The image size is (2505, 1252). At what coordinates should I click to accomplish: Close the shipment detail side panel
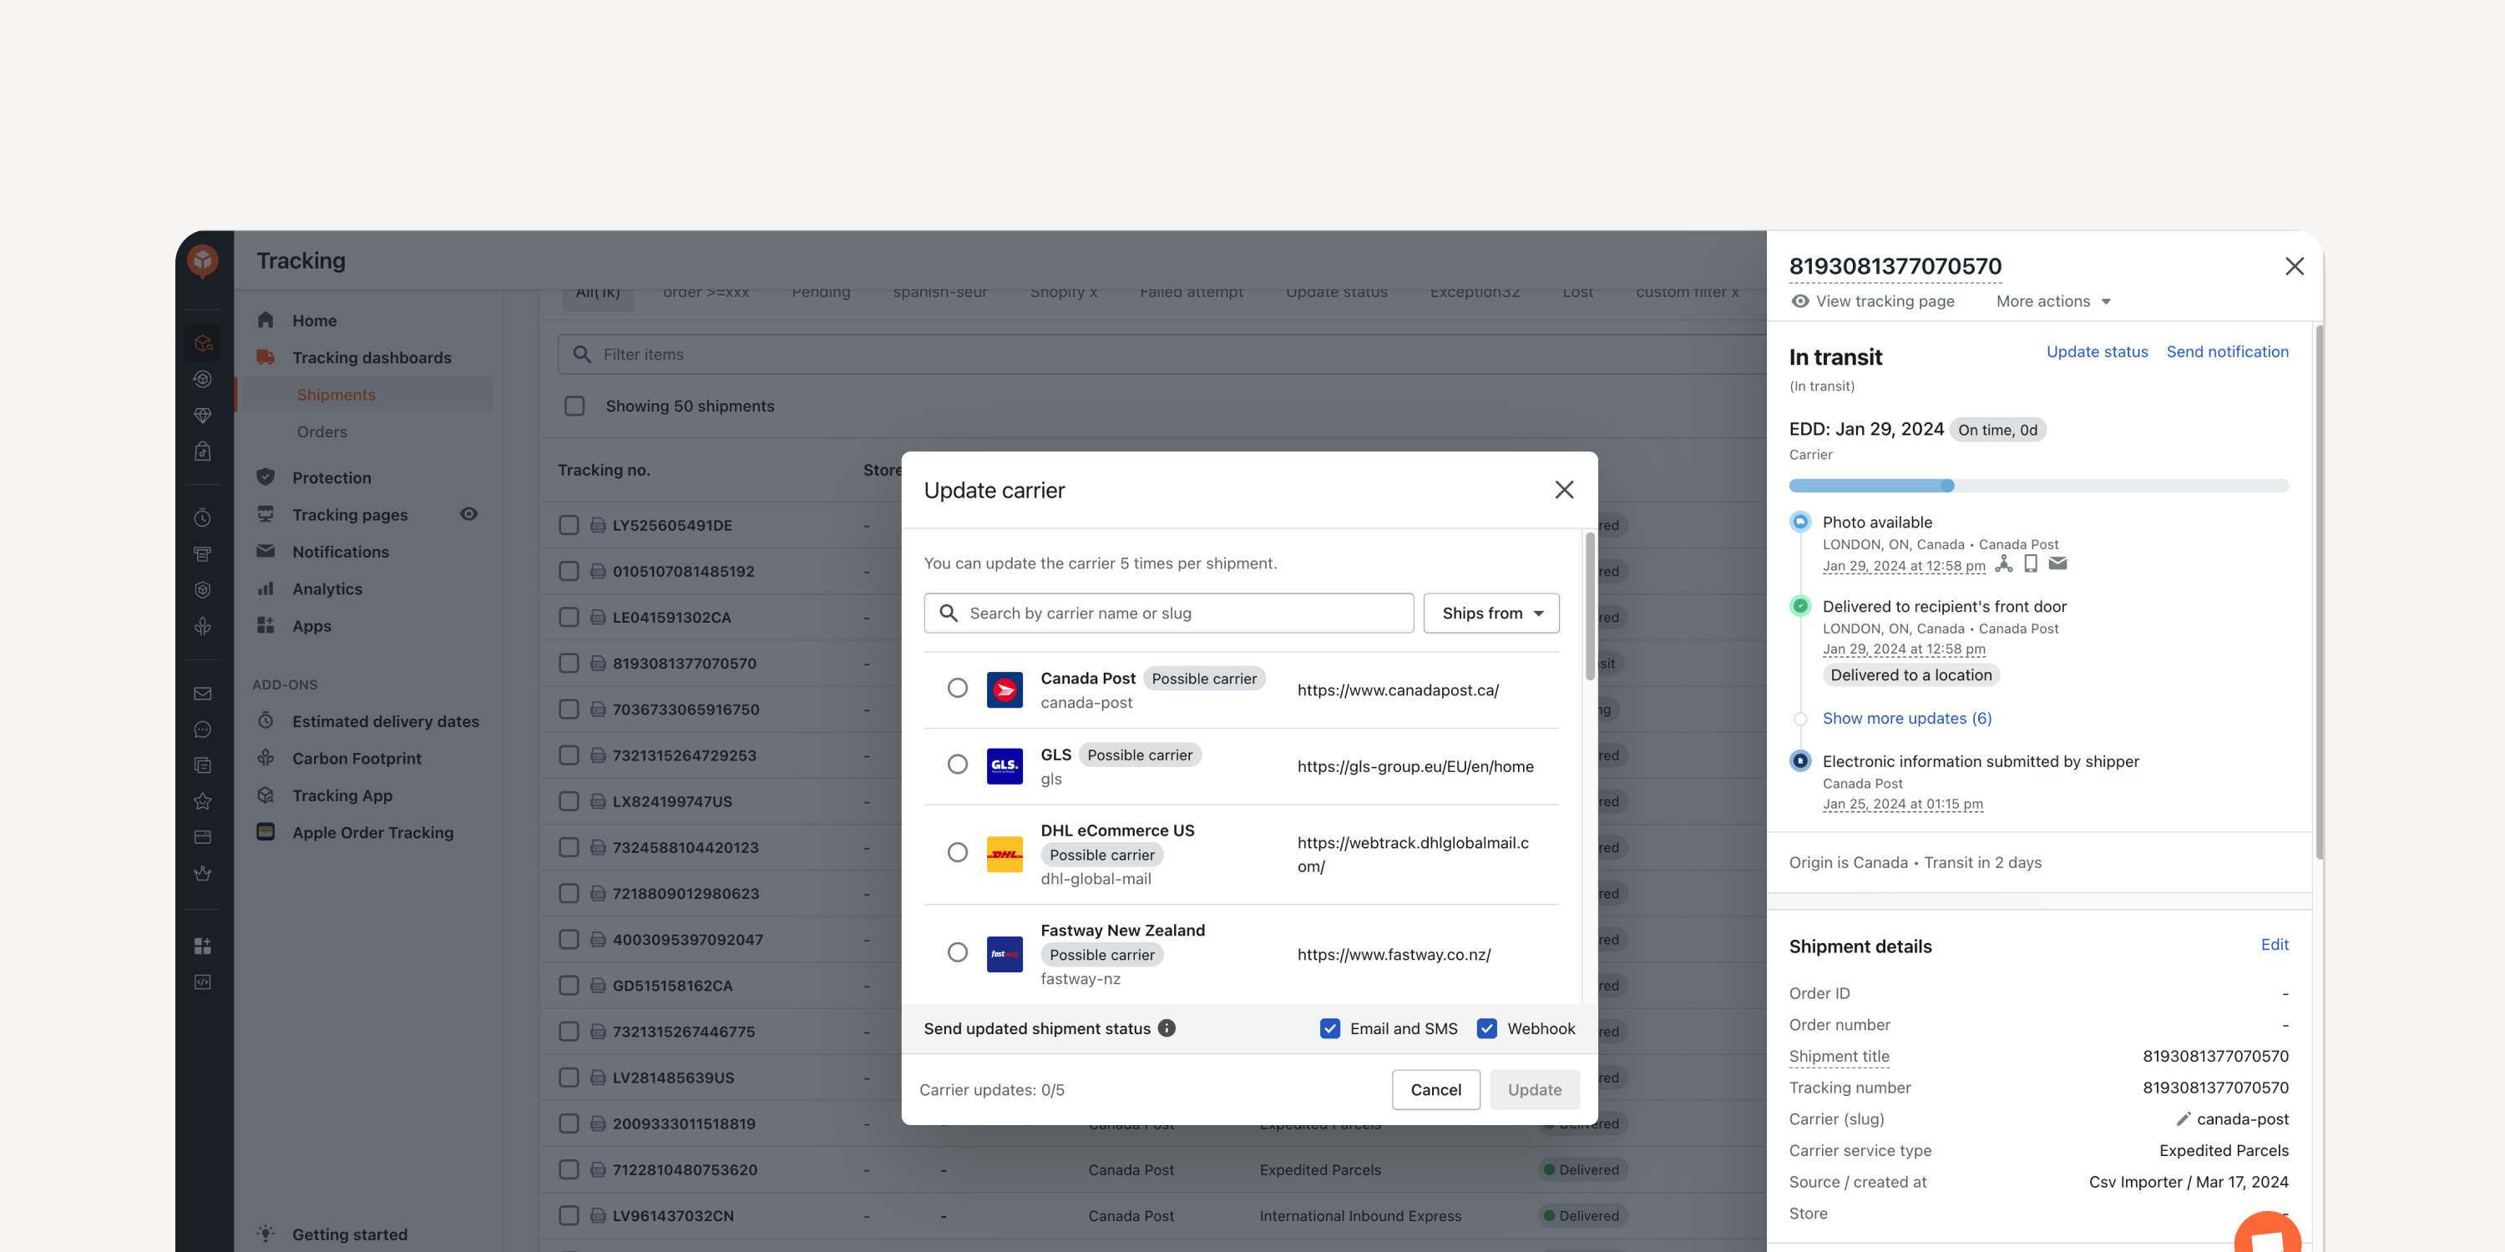2294,266
